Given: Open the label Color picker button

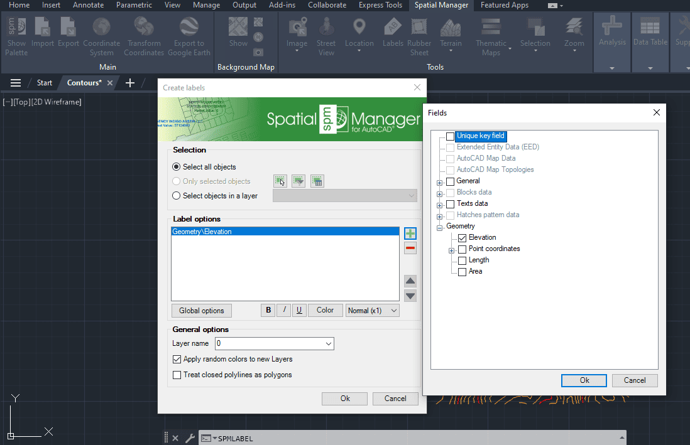Looking at the screenshot, I should 325,310.
